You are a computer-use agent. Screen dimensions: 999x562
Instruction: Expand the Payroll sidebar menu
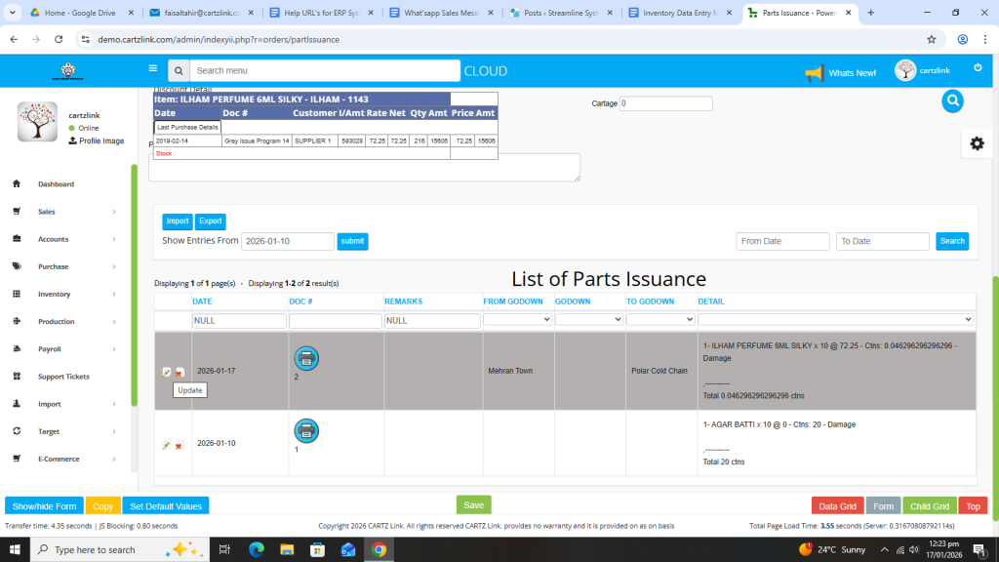click(x=50, y=348)
